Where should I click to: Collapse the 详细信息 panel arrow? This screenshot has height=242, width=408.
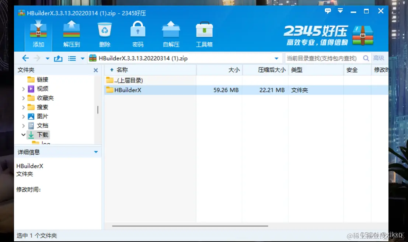pos(96,152)
